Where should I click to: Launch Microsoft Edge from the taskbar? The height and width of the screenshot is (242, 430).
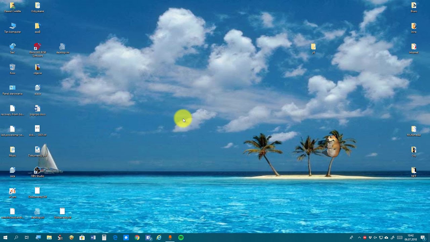click(115, 238)
